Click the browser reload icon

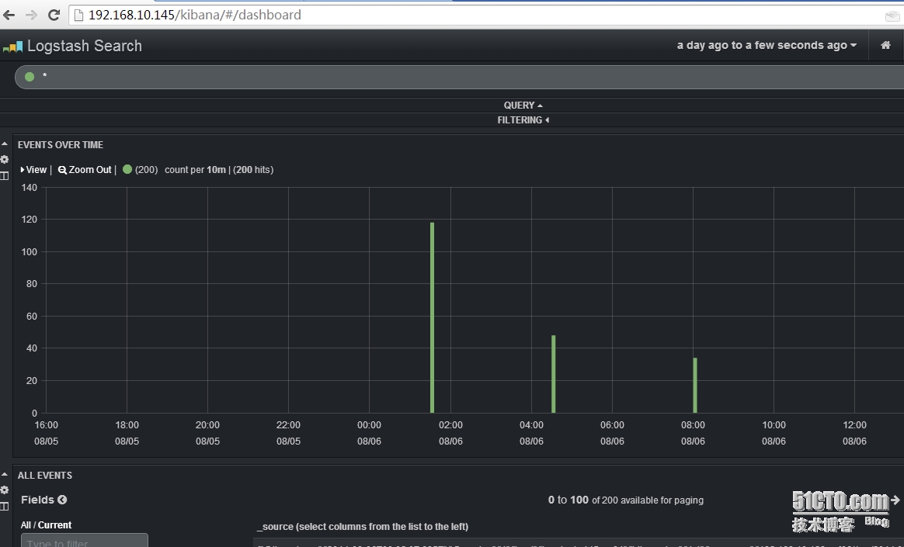pos(54,15)
